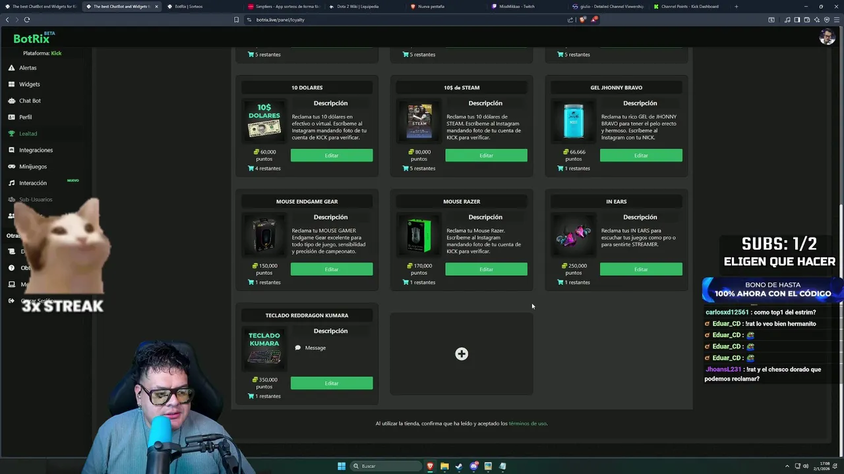
Task: Click the share icon in address bar
Action: [570, 20]
